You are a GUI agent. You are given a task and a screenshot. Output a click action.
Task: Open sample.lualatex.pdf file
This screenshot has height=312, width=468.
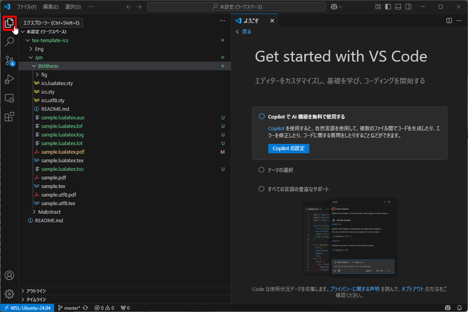pyautogui.click(x=63, y=152)
